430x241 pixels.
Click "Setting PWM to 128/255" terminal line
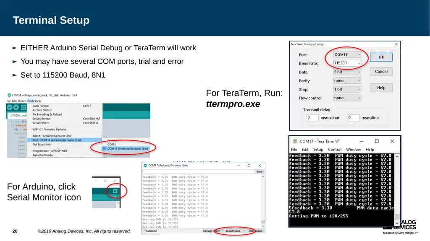pos(318,216)
